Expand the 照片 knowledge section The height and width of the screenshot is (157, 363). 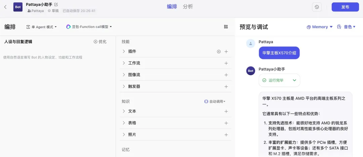[x=124, y=134]
